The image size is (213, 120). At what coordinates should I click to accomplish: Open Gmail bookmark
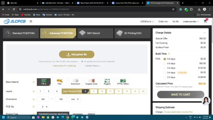coord(6,15)
